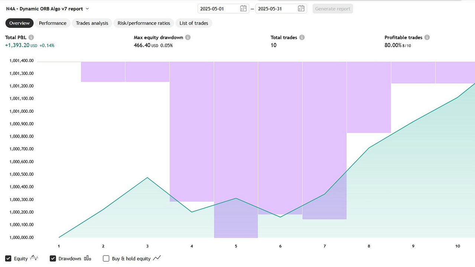Open the end date calendar icon

(x=301, y=9)
